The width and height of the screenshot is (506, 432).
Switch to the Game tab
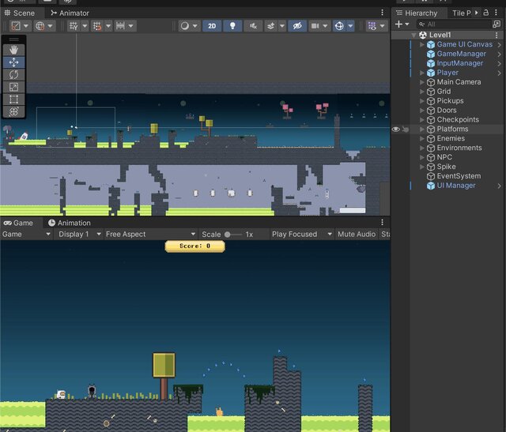(x=19, y=223)
